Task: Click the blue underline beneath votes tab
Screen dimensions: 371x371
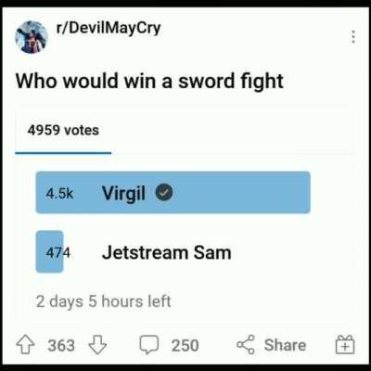Action: click(63, 152)
